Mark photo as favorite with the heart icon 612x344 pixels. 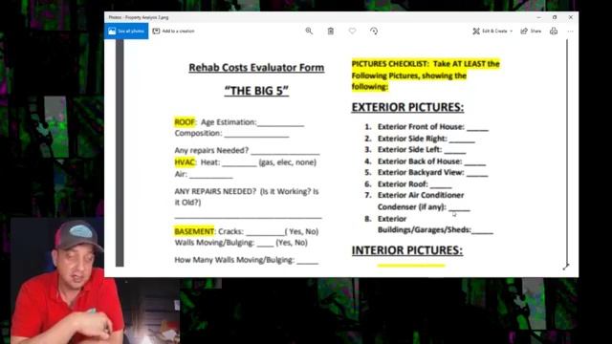click(x=352, y=32)
